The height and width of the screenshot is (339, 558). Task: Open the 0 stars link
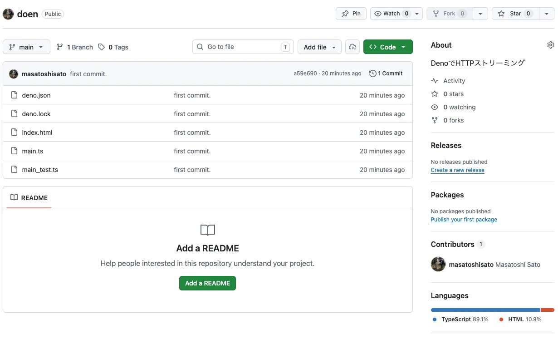pos(447,94)
